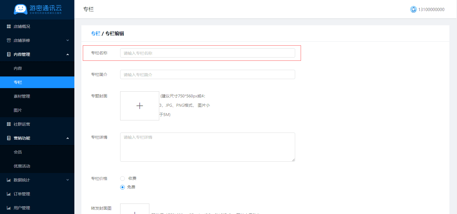The image size is (457, 214).
Task: Click the user avatar icon beside 13100000000
Action: pyautogui.click(x=413, y=10)
